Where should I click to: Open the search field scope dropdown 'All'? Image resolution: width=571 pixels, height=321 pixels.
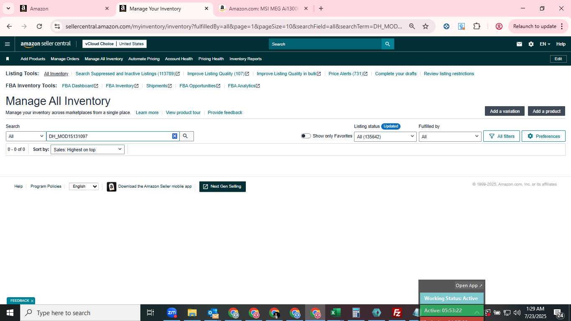[x=26, y=136]
